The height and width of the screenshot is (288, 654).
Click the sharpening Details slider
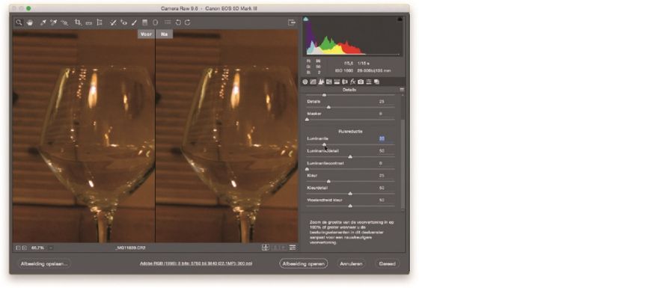[350, 107]
